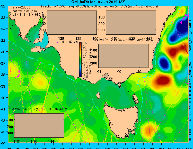Click the 'drifters @12h' legend label

(68, 42)
